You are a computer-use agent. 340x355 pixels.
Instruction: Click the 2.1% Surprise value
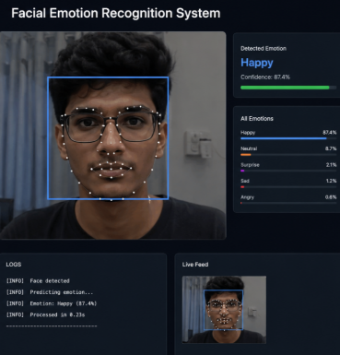coord(331,165)
